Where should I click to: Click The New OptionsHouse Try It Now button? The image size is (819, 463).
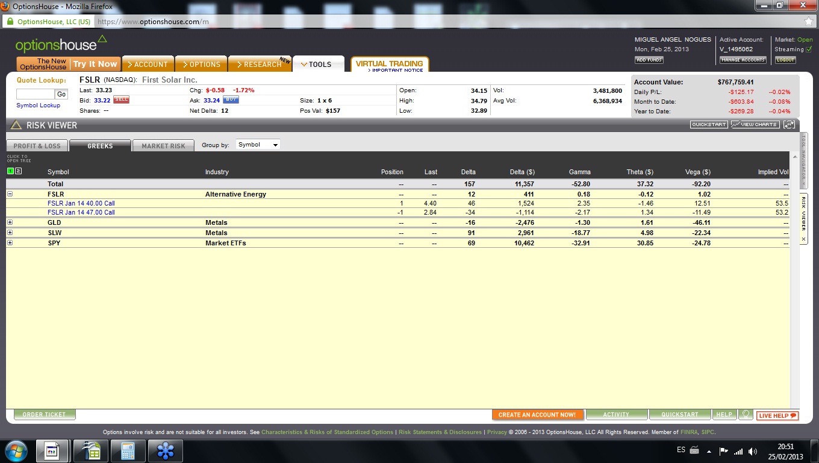point(69,64)
